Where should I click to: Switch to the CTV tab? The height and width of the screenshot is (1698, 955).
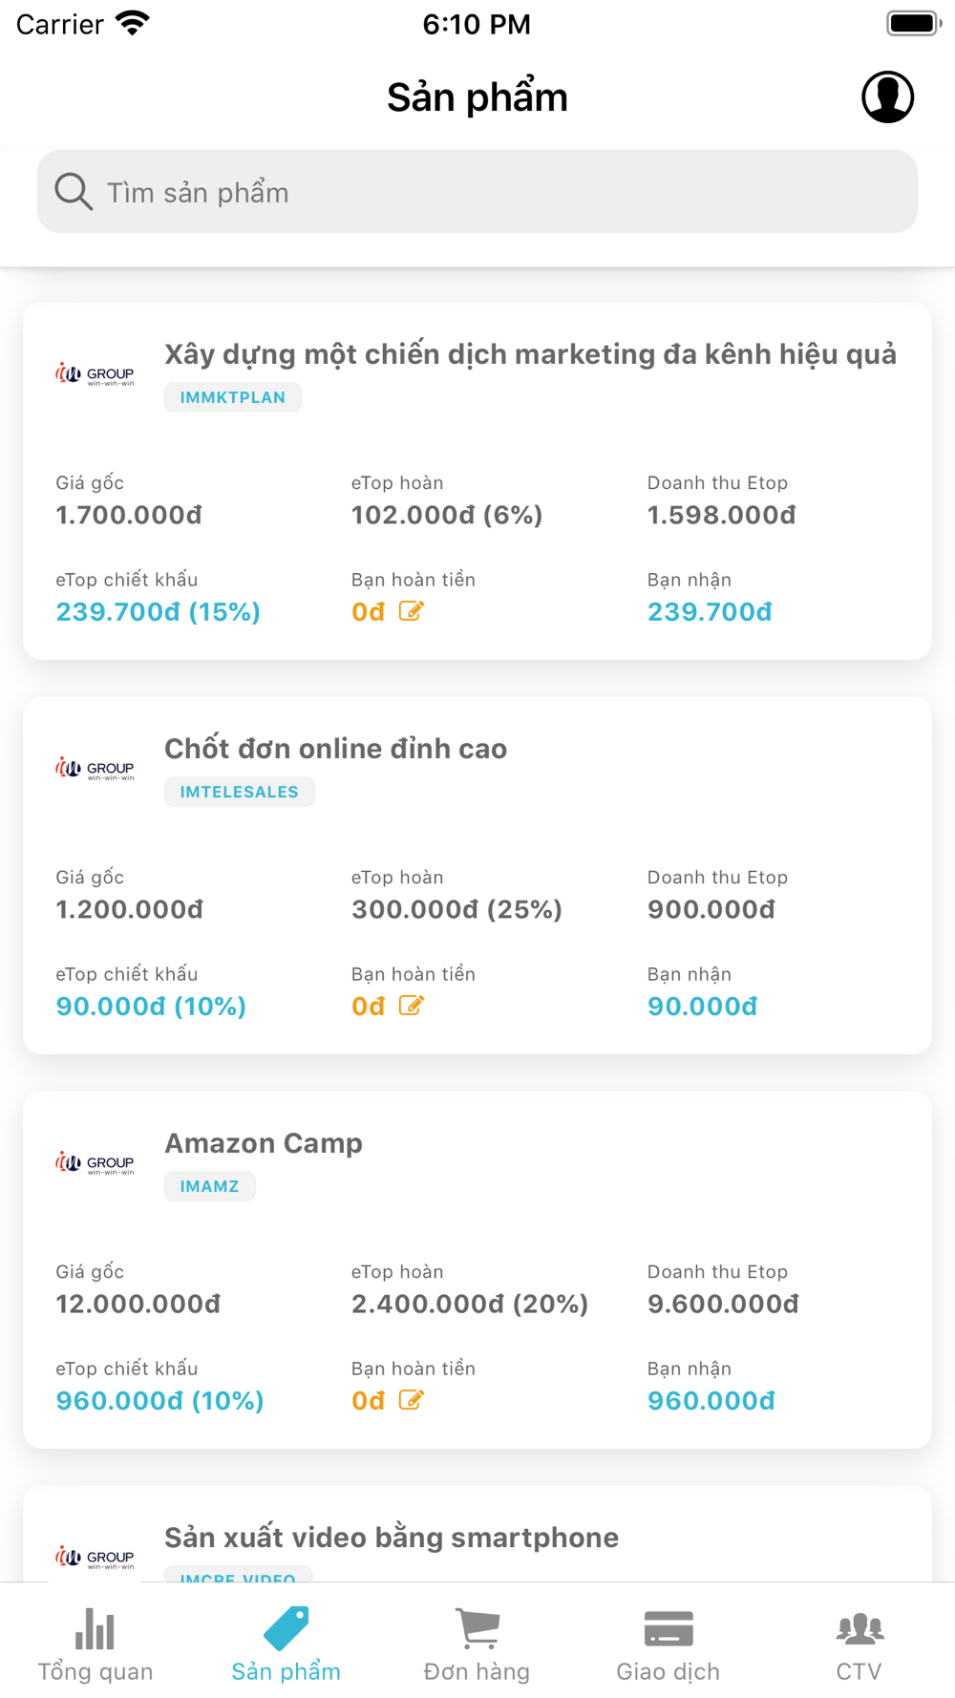coord(859,1645)
